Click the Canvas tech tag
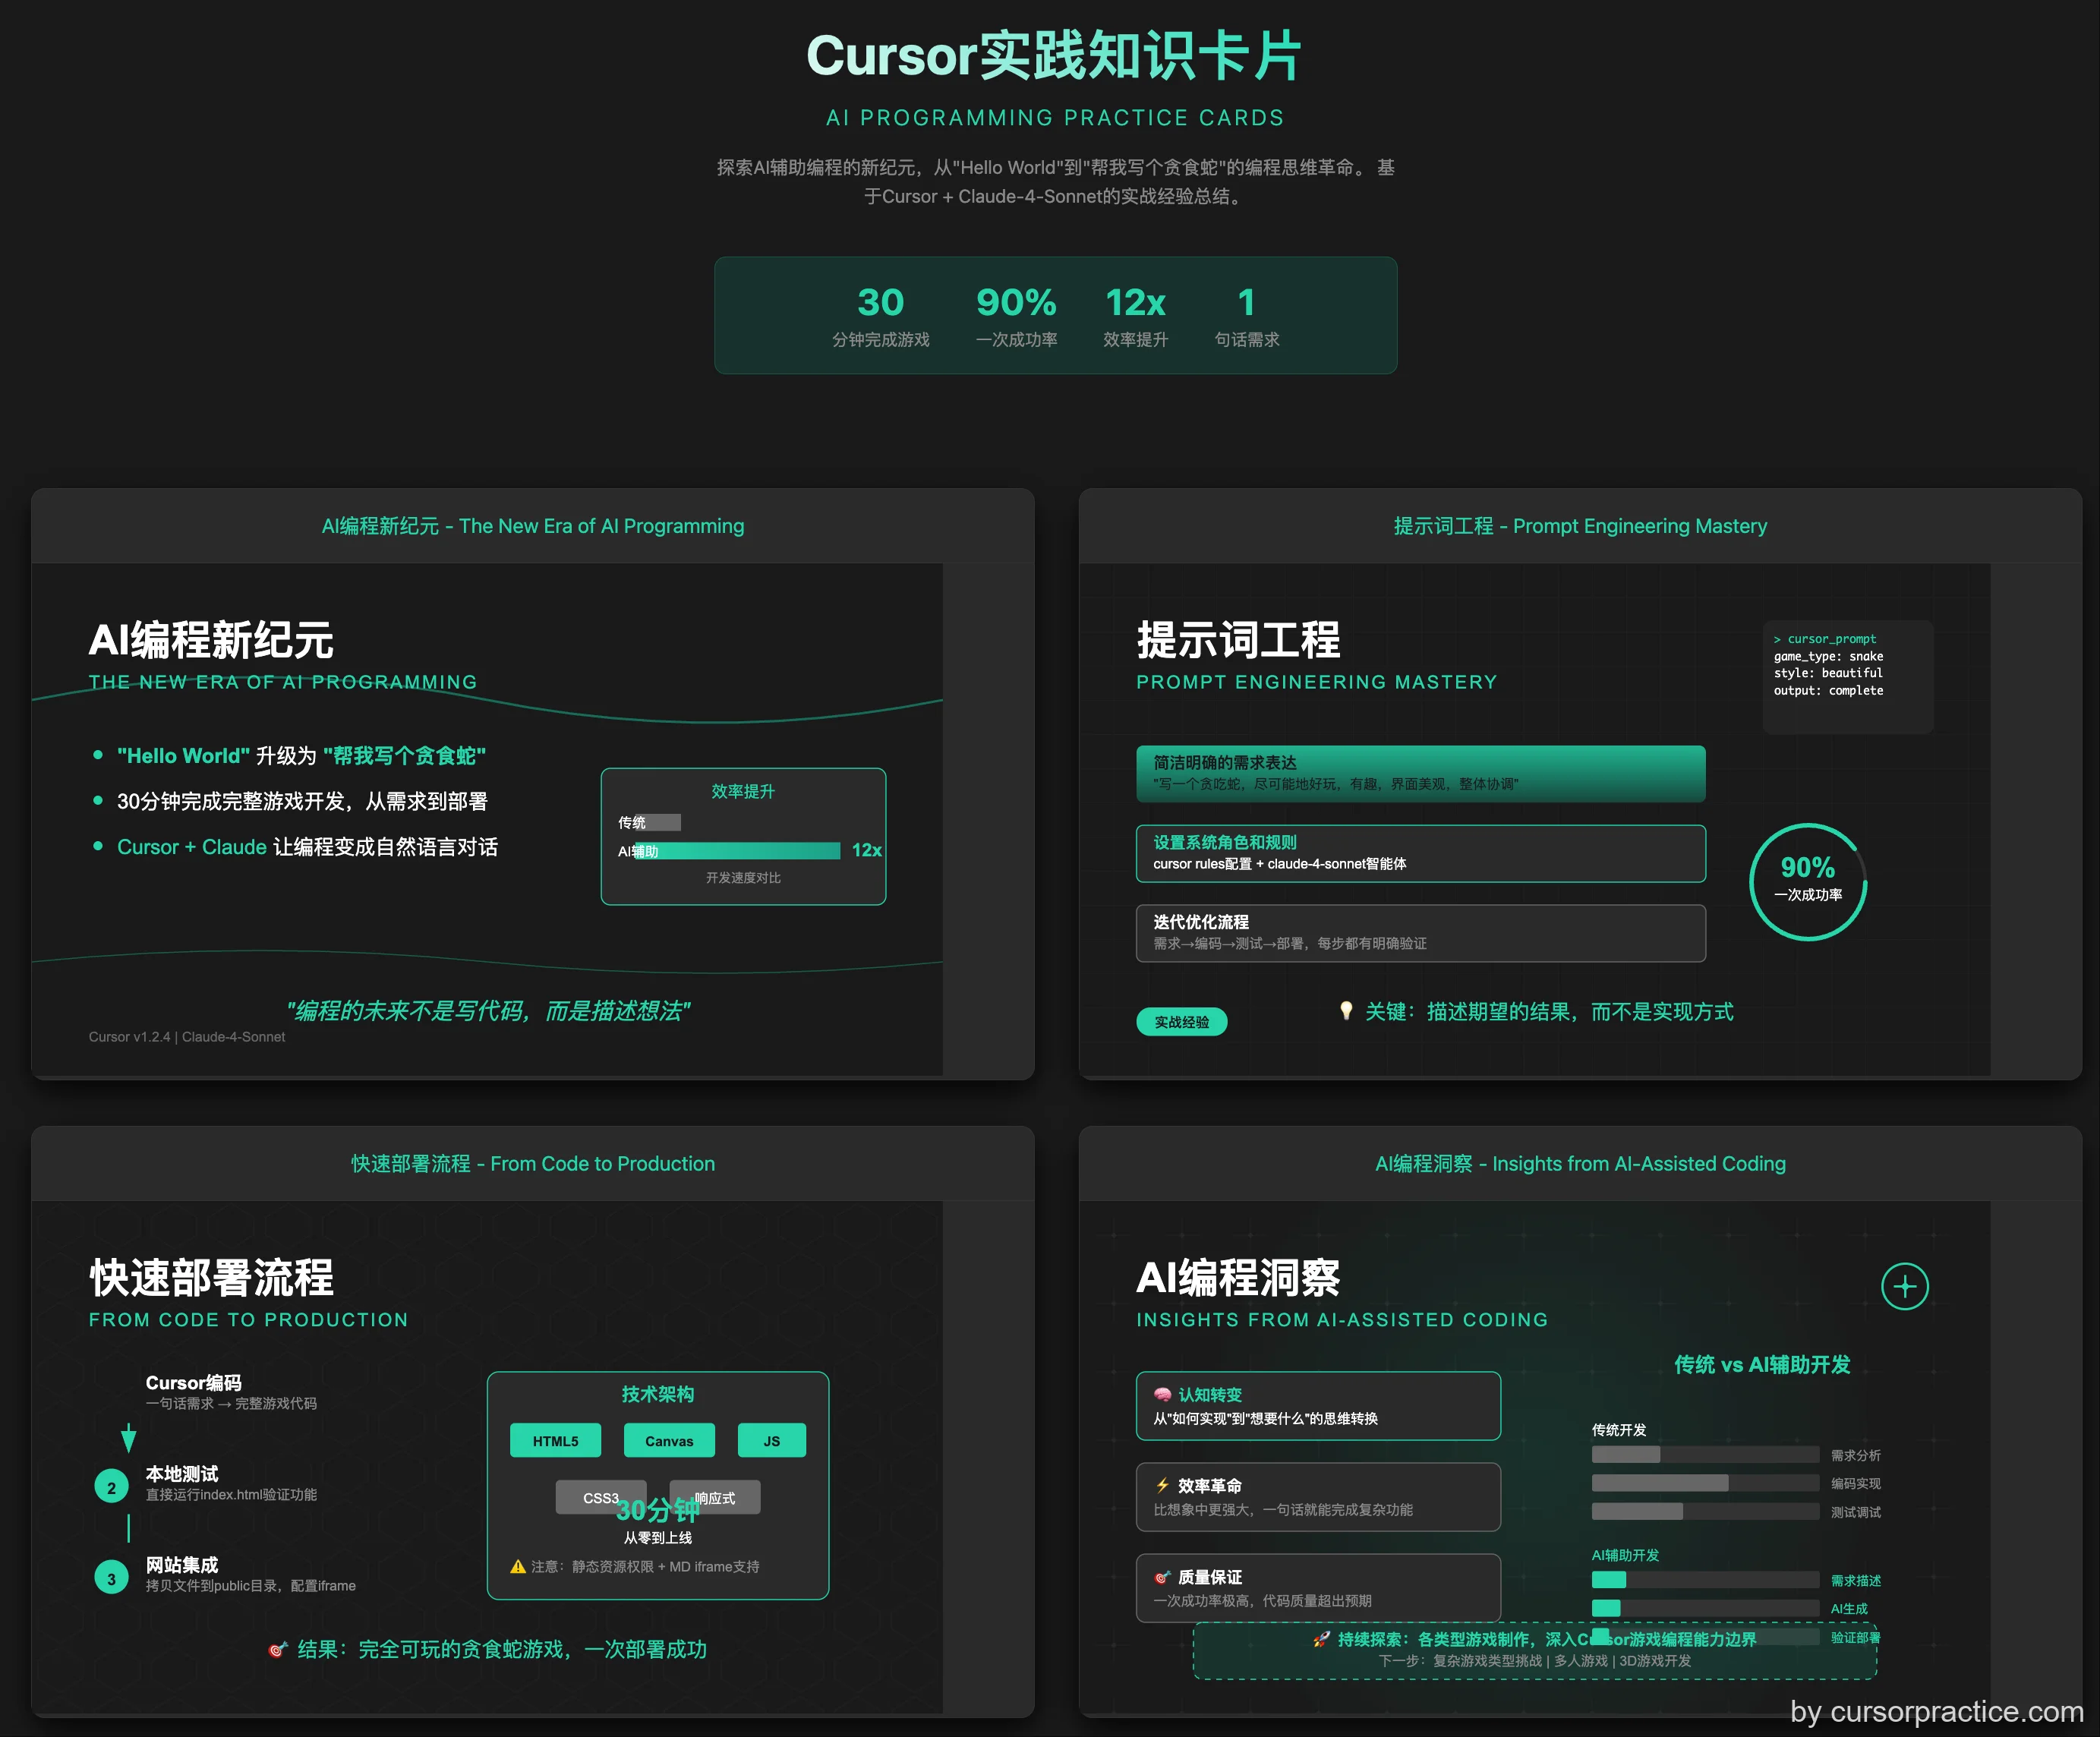The width and height of the screenshot is (2100, 1737). (x=669, y=1440)
